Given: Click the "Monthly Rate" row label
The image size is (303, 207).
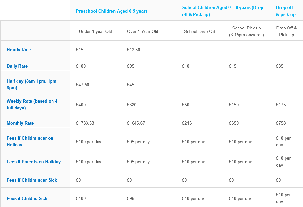Looking at the screenshot, I should (20, 123).
